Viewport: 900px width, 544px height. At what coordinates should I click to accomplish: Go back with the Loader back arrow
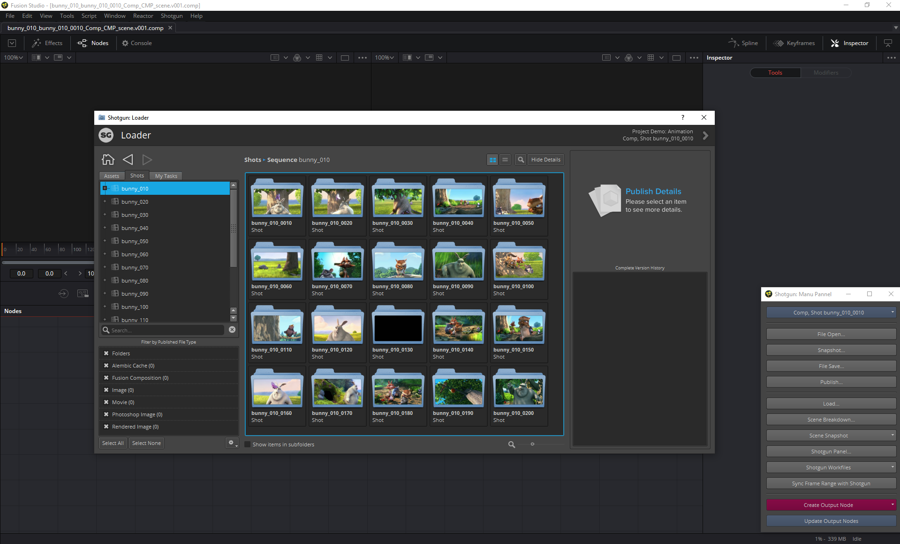click(x=128, y=160)
